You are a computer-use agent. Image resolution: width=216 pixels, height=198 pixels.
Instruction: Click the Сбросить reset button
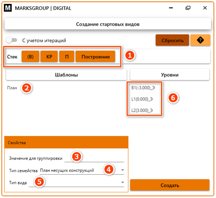point(173,40)
